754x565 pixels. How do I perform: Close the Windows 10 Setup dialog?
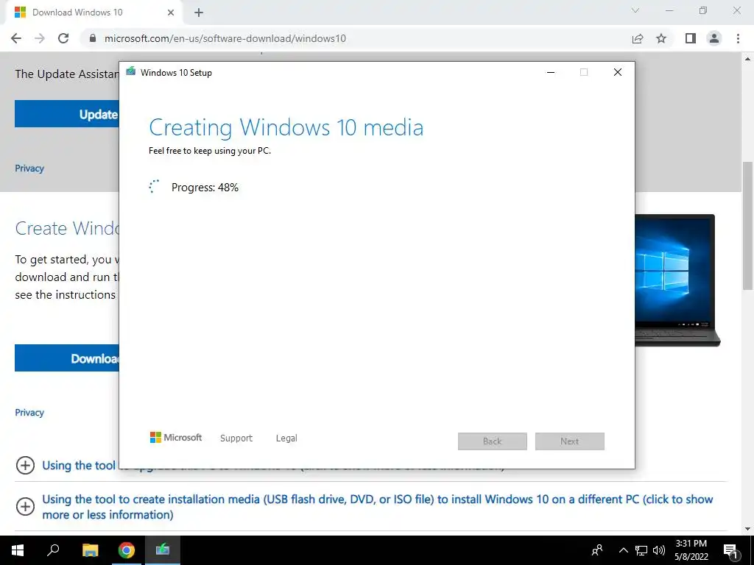618,72
